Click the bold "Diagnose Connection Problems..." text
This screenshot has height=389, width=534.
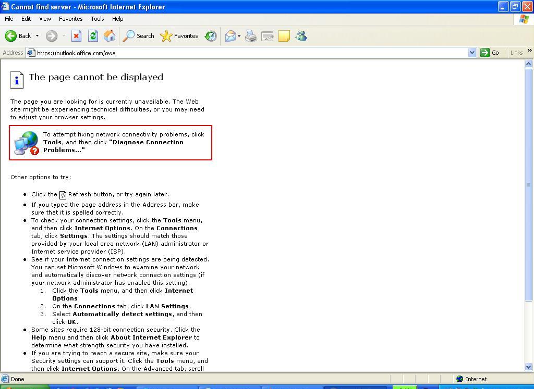pyautogui.click(x=113, y=146)
